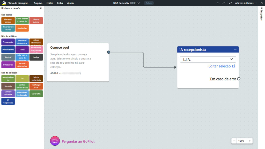Open the Arquivo menu

click(x=38, y=3)
